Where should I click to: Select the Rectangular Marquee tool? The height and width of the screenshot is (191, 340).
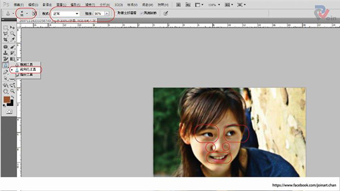(x=5, y=28)
